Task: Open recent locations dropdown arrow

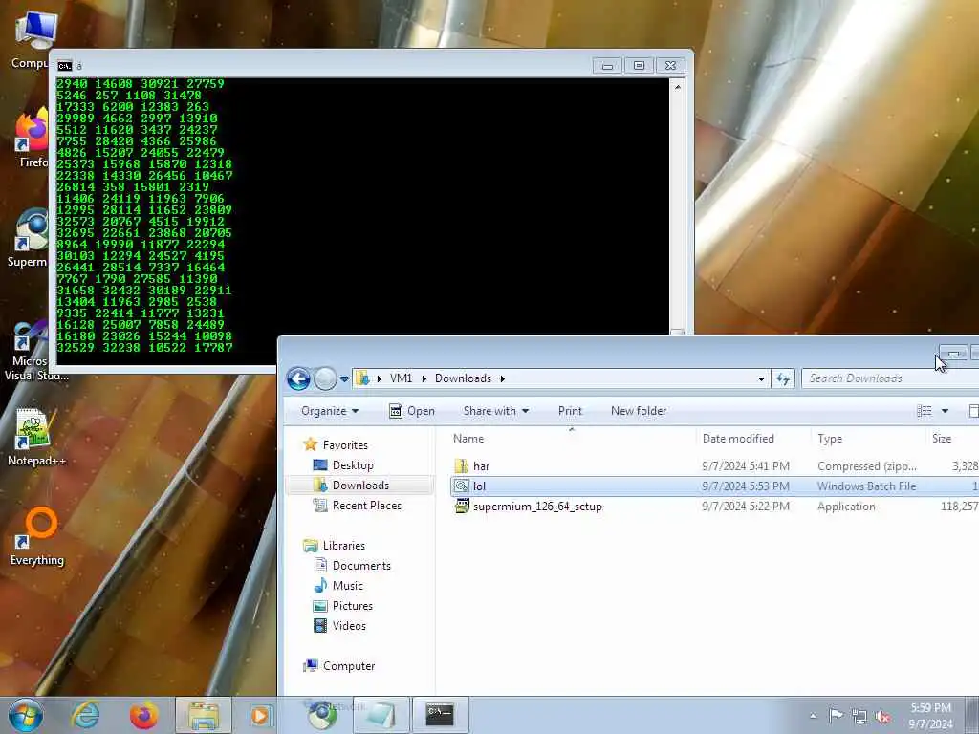Action: pos(344,378)
